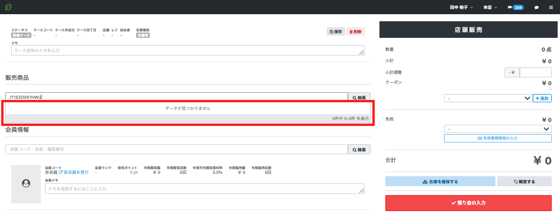Viewport: 560px width, 217px height.
Task: Click the 仮会員を発行 link
Action: (x=73, y=173)
